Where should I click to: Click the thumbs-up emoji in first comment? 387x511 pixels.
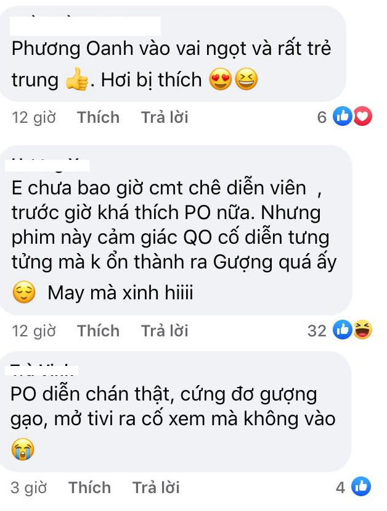click(77, 79)
